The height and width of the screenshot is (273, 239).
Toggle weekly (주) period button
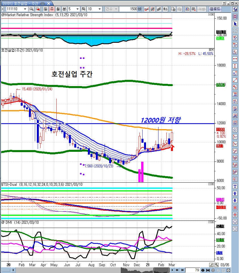coord(52,9)
